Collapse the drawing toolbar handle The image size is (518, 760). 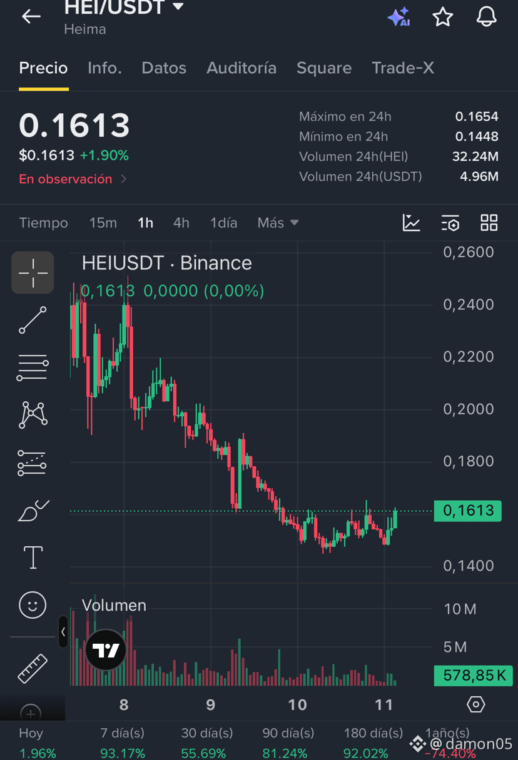point(63,632)
